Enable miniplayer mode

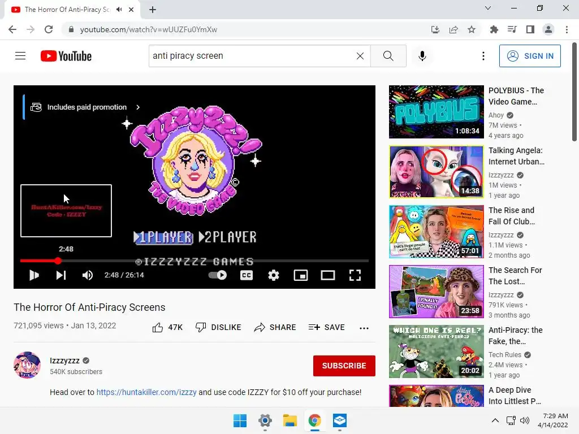[x=301, y=275]
